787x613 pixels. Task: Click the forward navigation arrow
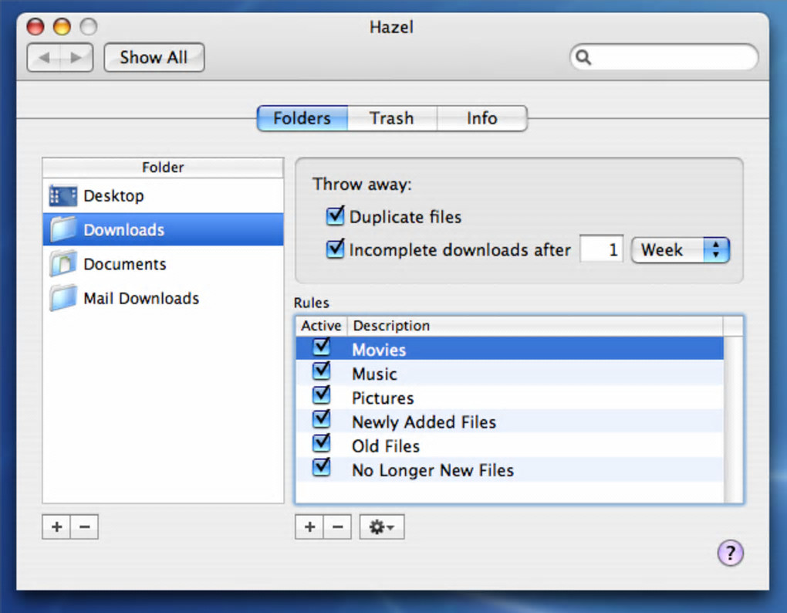[76, 58]
